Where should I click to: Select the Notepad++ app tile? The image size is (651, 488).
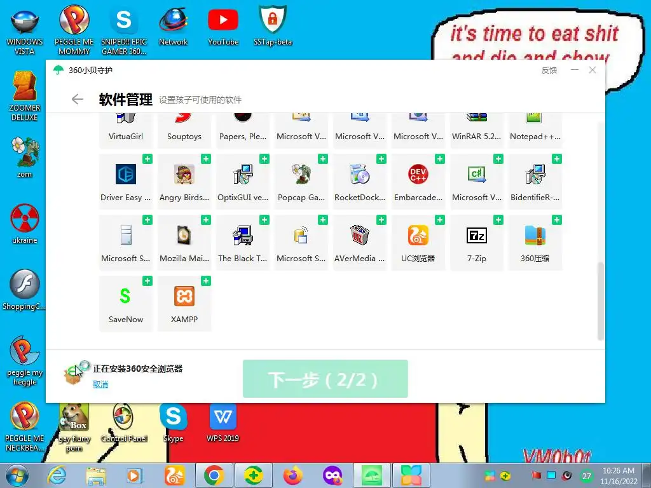535,130
